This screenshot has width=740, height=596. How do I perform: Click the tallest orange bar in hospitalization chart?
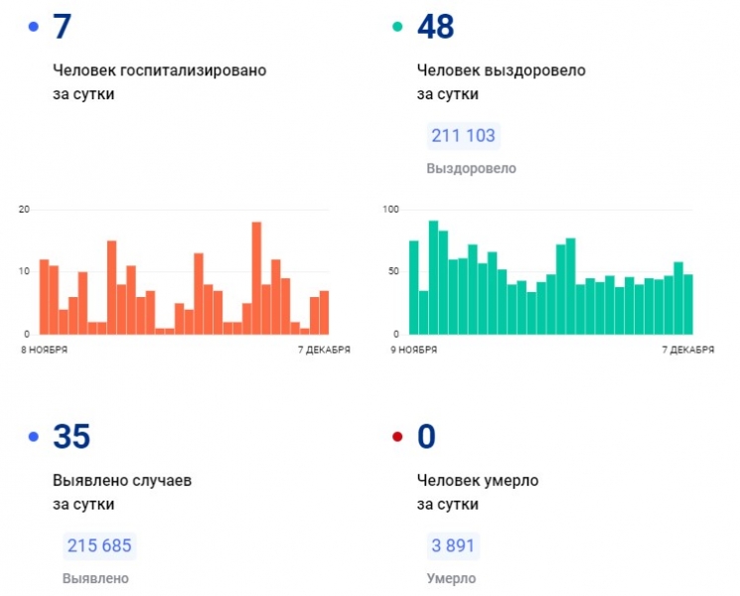256,278
